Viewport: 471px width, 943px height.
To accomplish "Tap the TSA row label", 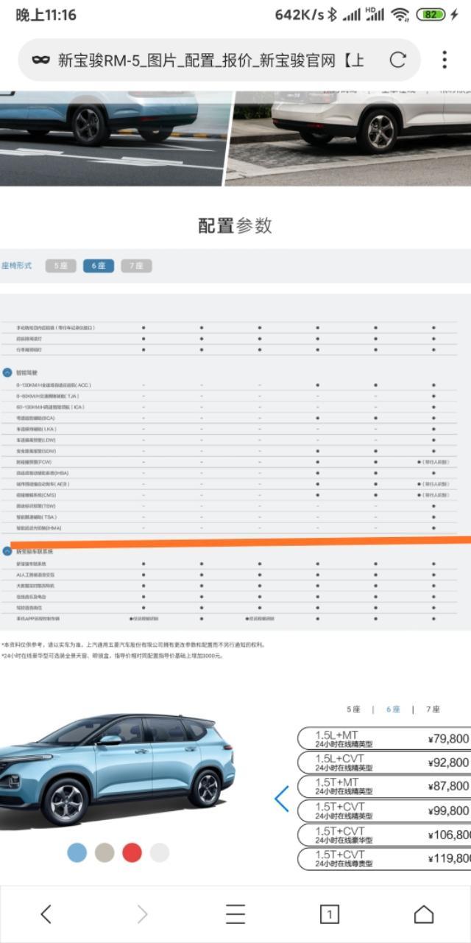I will [36, 517].
